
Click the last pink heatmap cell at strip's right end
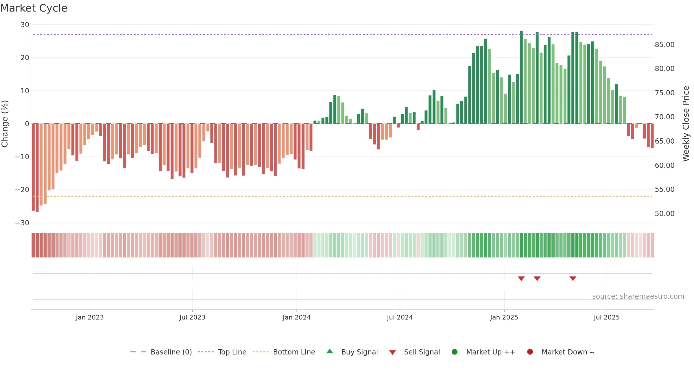tap(652, 245)
